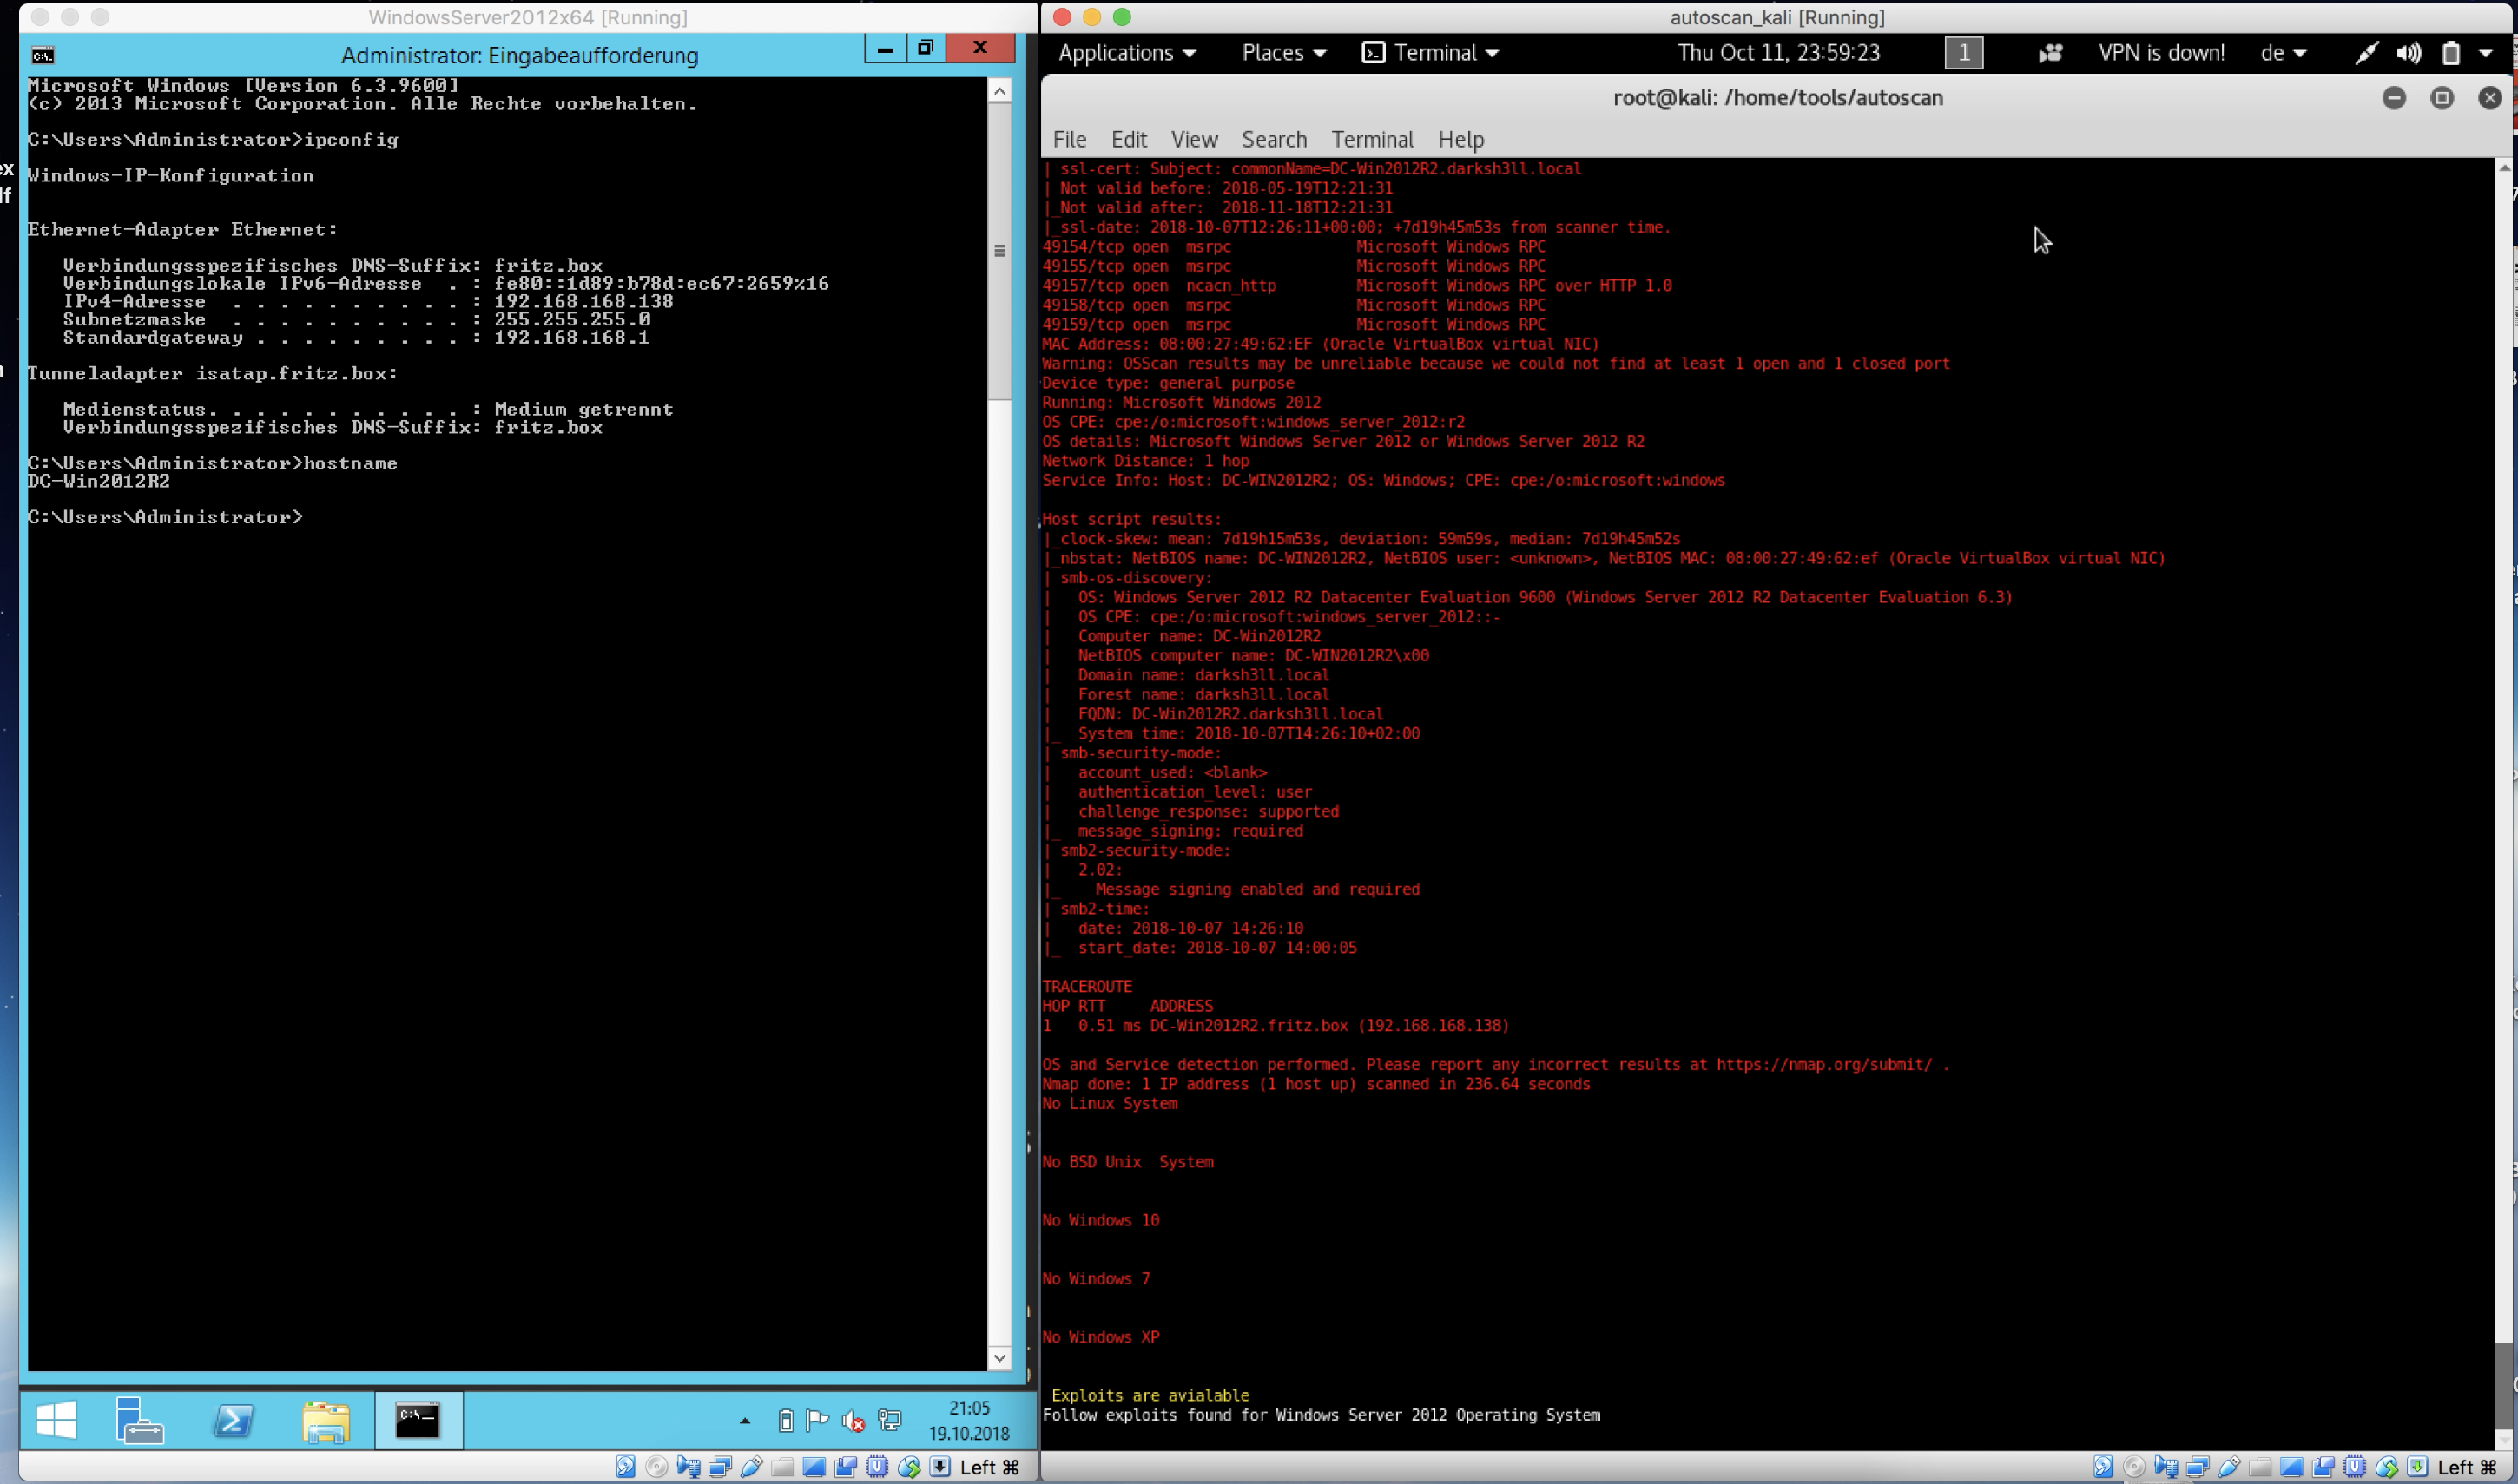
Task: Click Command Prompt scrollbar up arrow
Action: coord(999,91)
